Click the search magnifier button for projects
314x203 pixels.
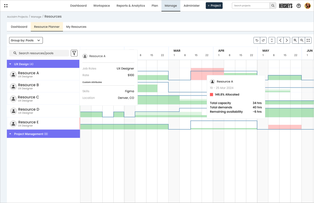tap(273, 5)
